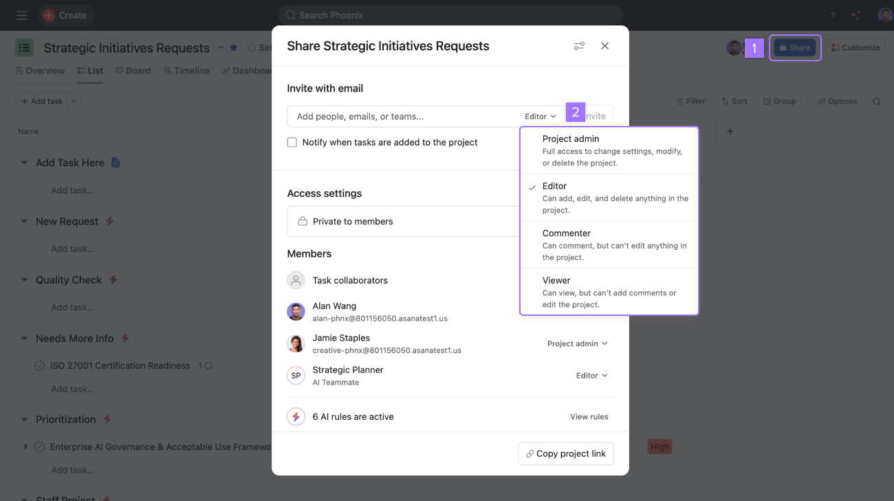Click the hamburger menu icon
Viewport: 894px width, 501px height.
pyautogui.click(x=21, y=15)
